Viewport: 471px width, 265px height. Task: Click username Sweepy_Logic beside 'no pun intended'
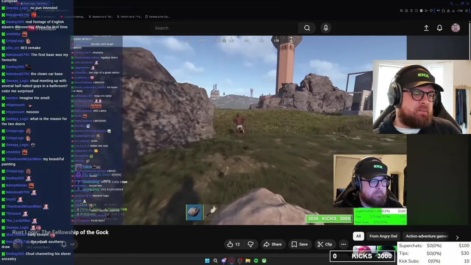17,8
